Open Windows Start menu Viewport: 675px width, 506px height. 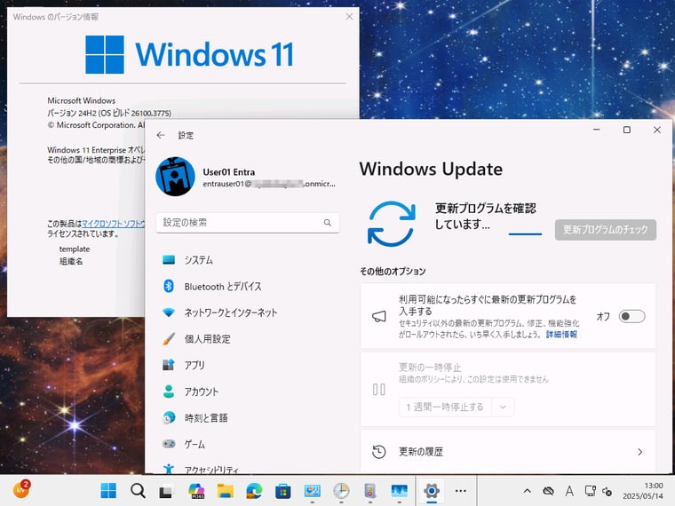(x=108, y=491)
